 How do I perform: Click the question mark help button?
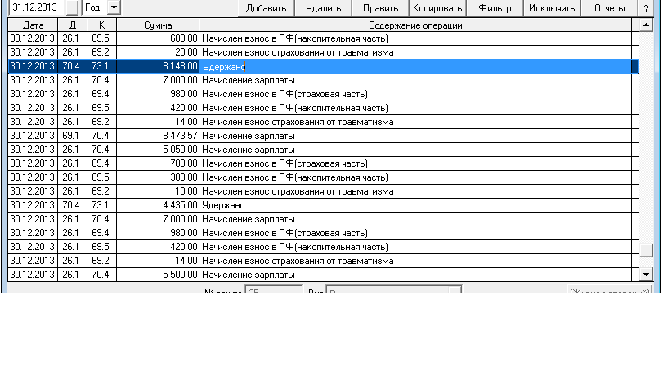(646, 8)
